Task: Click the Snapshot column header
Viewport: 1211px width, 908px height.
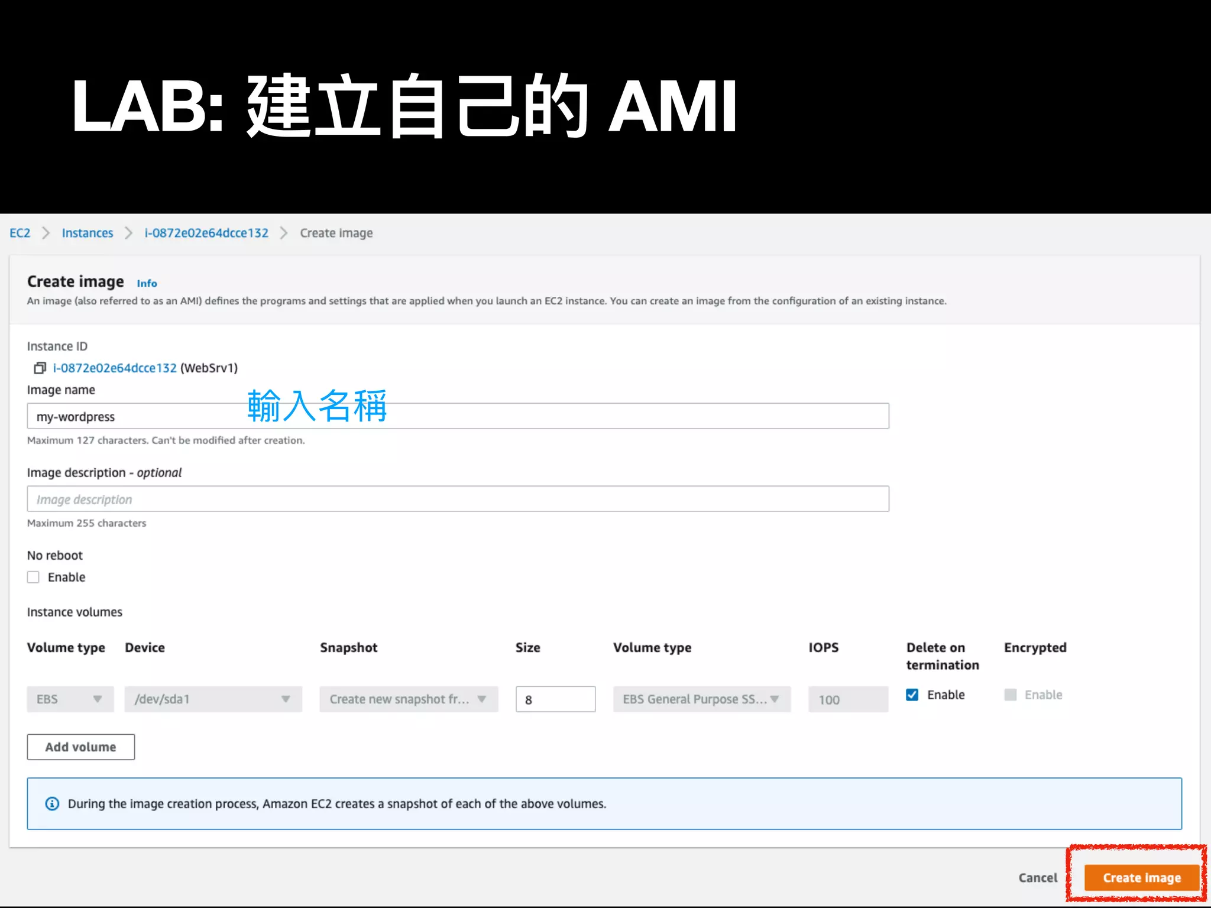Action: point(349,647)
